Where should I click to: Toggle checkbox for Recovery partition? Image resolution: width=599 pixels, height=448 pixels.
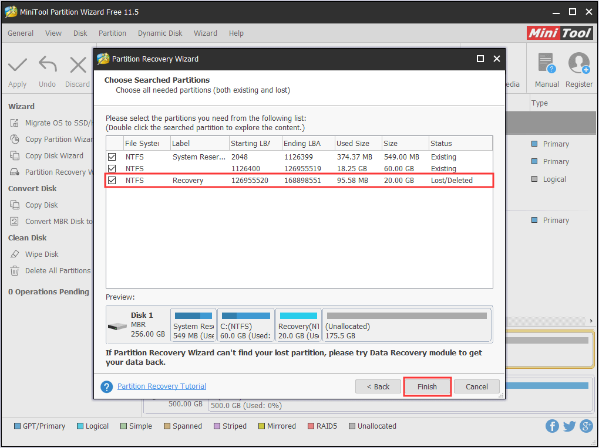coord(112,180)
